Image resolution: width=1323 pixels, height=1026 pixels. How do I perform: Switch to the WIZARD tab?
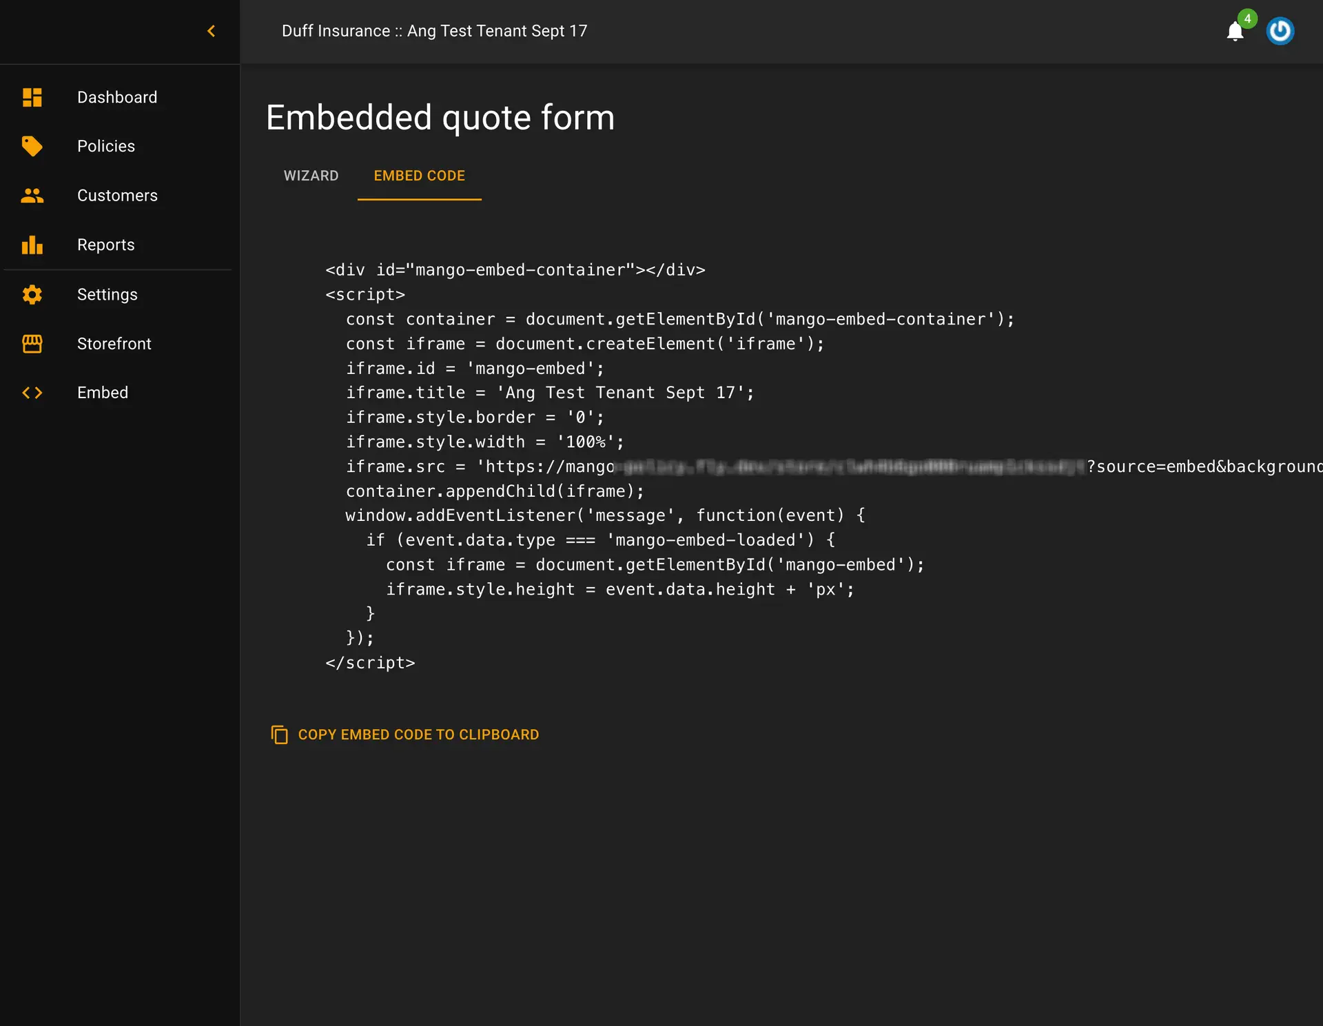pos(311,176)
